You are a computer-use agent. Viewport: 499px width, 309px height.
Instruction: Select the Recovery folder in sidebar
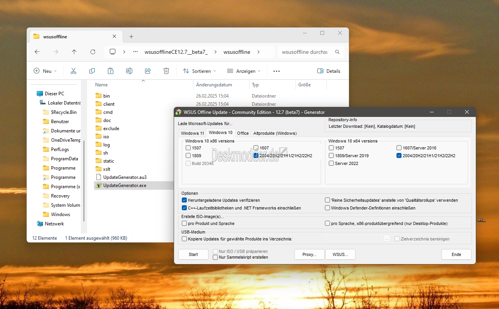(x=60, y=196)
